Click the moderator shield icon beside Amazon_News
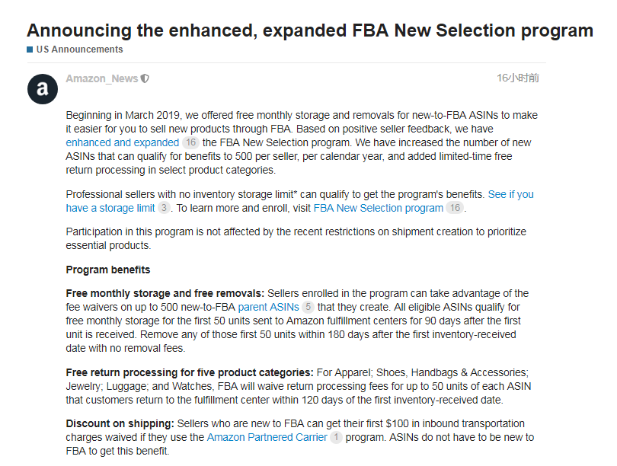The image size is (617, 466). (x=145, y=78)
